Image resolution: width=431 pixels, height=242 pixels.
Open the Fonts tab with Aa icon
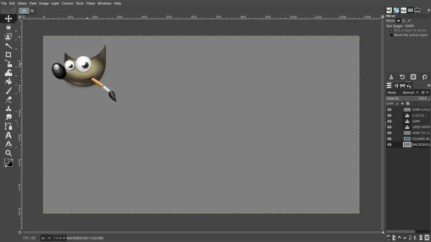[403, 10]
